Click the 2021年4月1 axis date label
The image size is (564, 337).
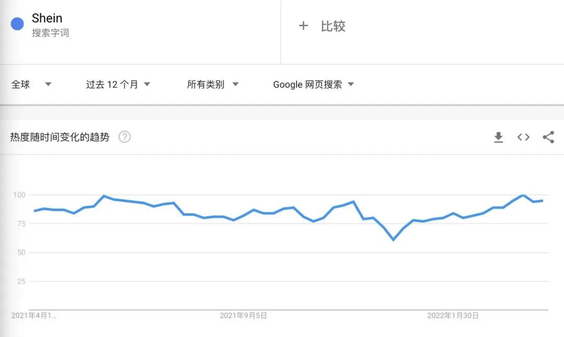33,316
